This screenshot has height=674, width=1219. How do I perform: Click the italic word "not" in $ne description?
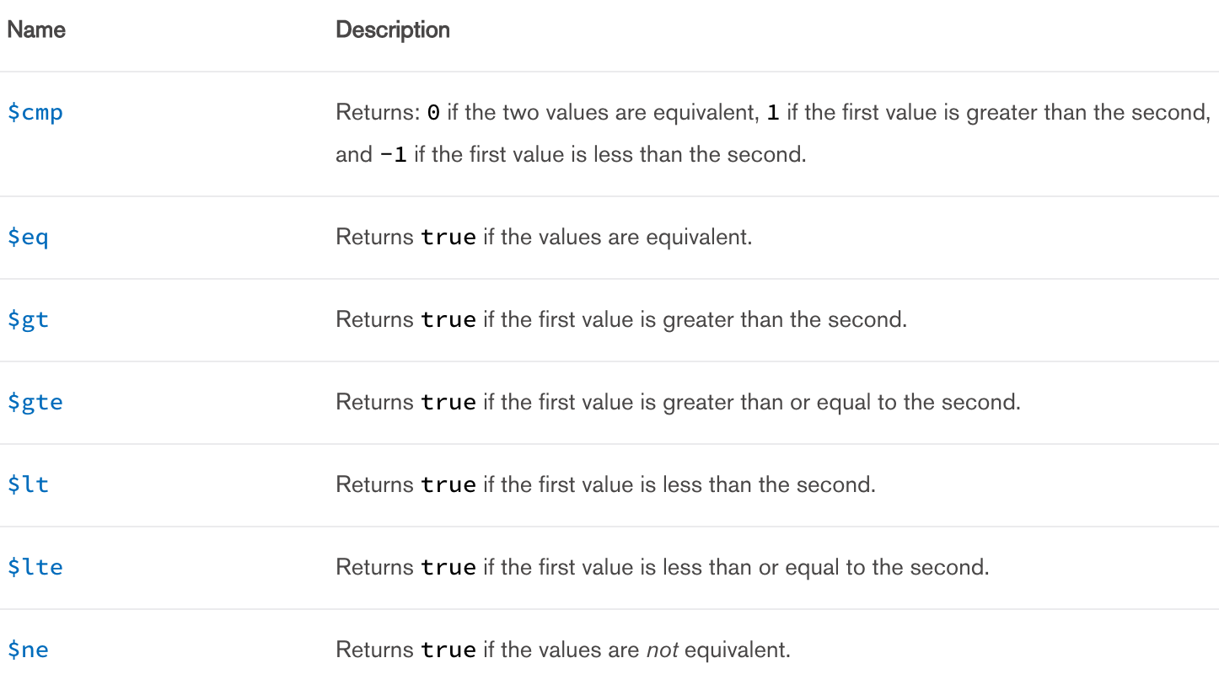click(x=661, y=650)
